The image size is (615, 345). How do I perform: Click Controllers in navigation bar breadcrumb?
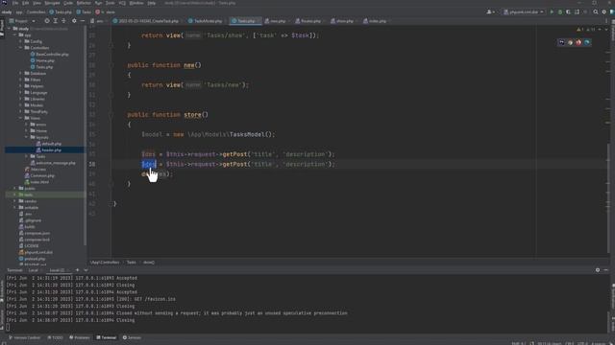[x=37, y=12]
